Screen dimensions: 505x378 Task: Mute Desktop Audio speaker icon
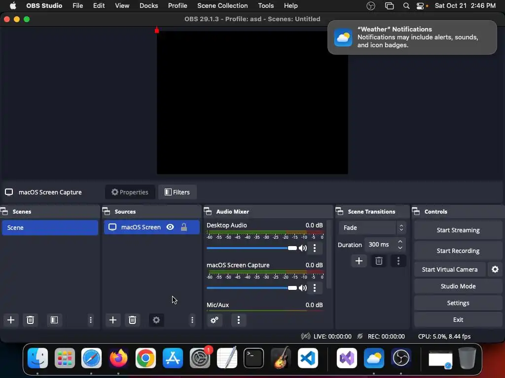[303, 248]
